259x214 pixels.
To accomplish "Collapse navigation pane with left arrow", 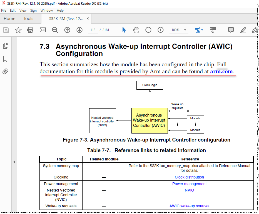I will 14,162.
